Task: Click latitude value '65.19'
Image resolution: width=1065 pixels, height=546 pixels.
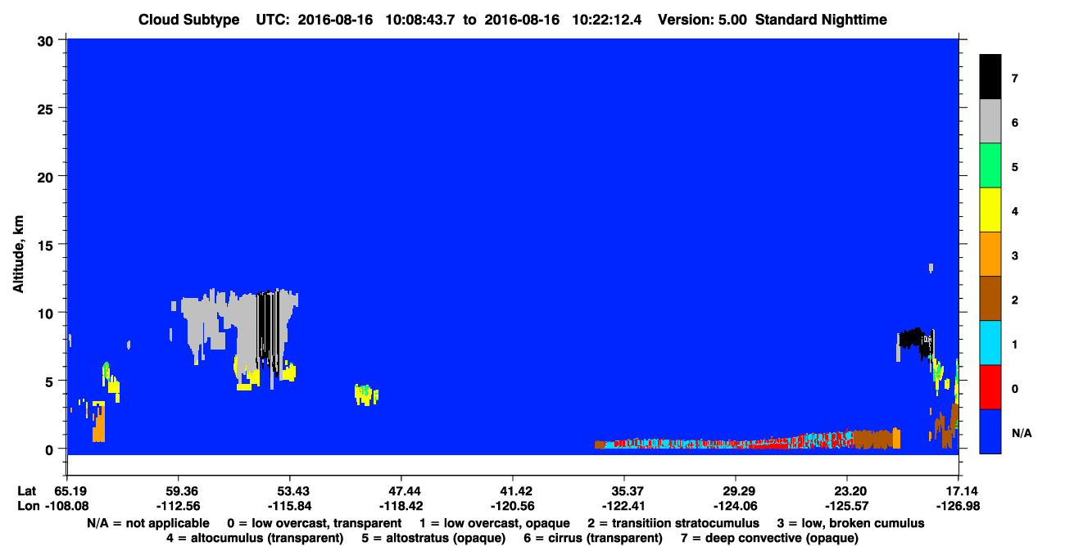Action: [x=70, y=490]
